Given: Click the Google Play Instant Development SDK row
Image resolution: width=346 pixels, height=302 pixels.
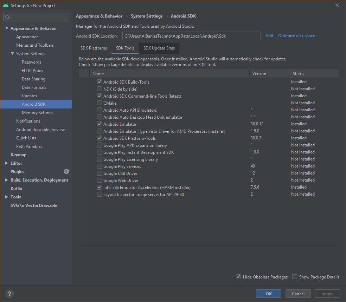Looking at the screenshot, I should click(x=209, y=152).
